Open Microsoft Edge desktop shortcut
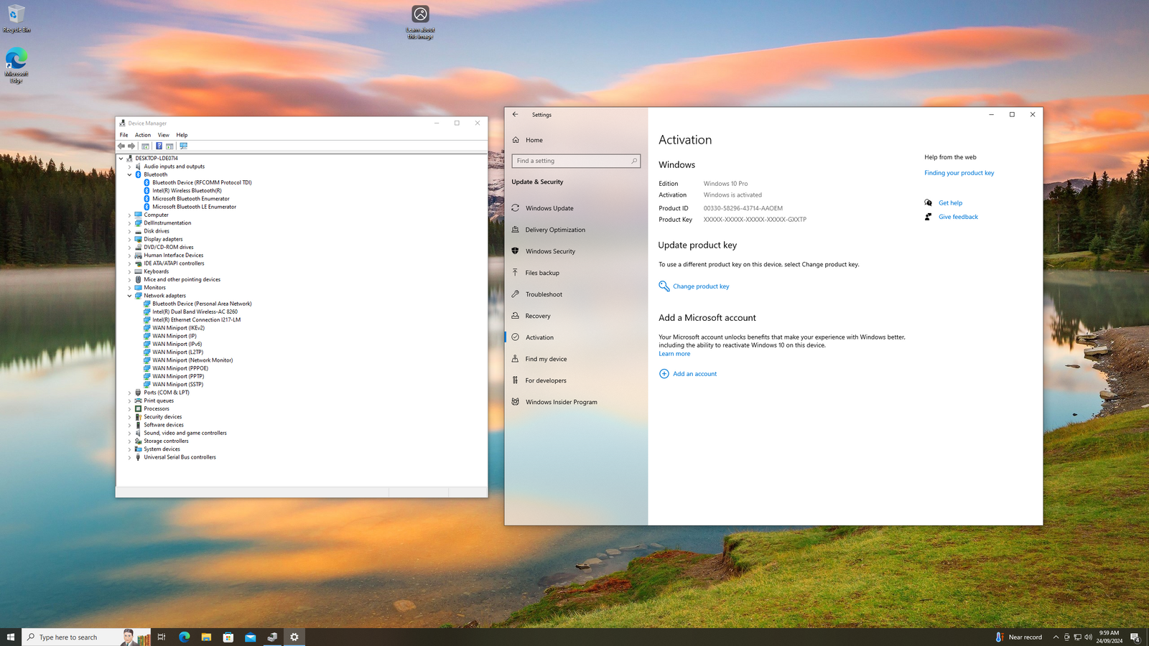This screenshot has height=646, width=1149. coord(16,65)
